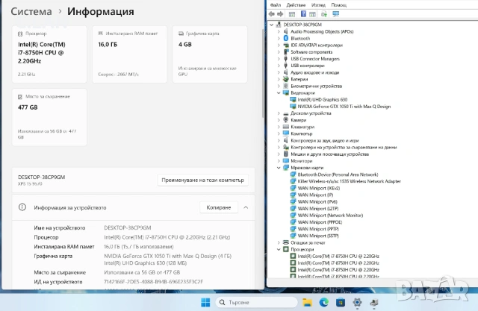This screenshot has width=478, height=311.
Task: Open the Помощ menu
Action: pos(338,5)
